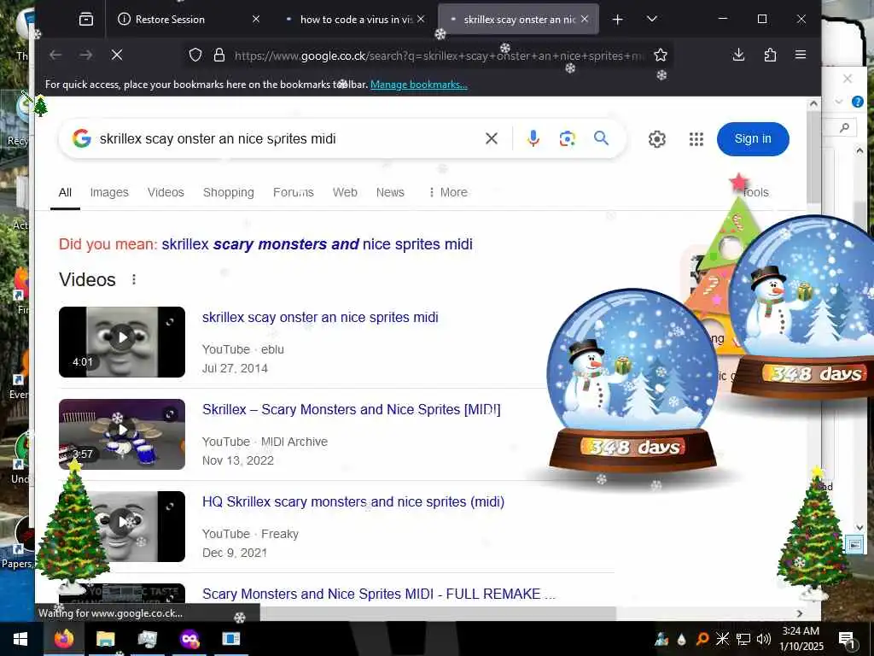Viewport: 874px width, 656px height.
Task: Click Manage bookmarks link
Action: 418,85
